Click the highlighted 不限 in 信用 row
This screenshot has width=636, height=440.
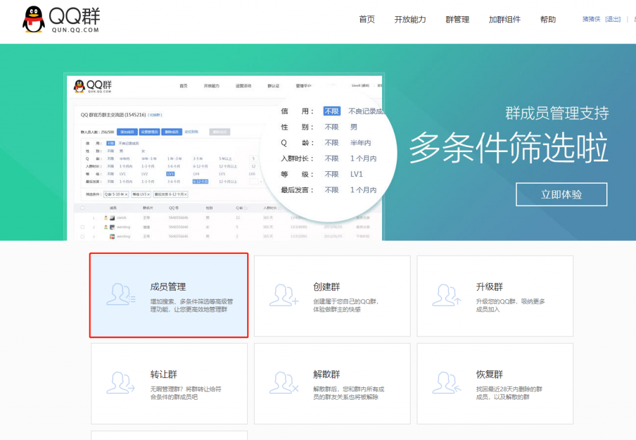point(332,111)
